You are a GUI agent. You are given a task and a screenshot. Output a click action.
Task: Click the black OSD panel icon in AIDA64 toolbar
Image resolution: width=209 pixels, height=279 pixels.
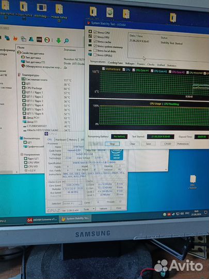(x=39, y=39)
